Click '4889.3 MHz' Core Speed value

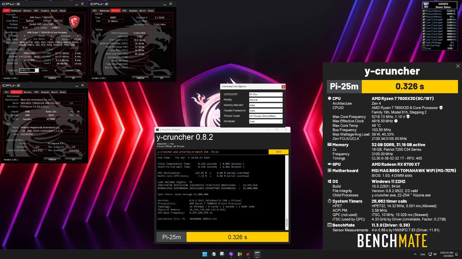29,53
